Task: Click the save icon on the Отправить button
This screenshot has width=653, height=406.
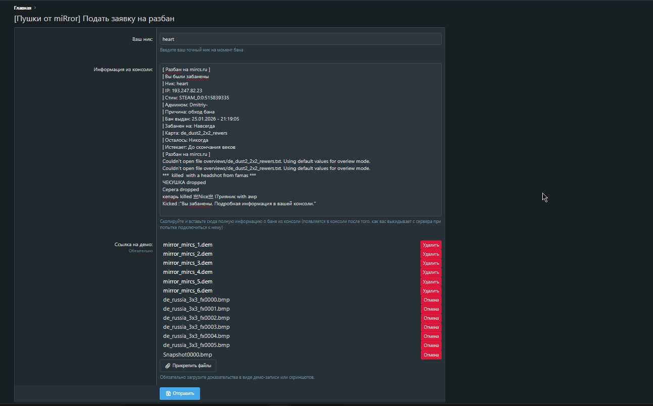Action: (x=168, y=393)
